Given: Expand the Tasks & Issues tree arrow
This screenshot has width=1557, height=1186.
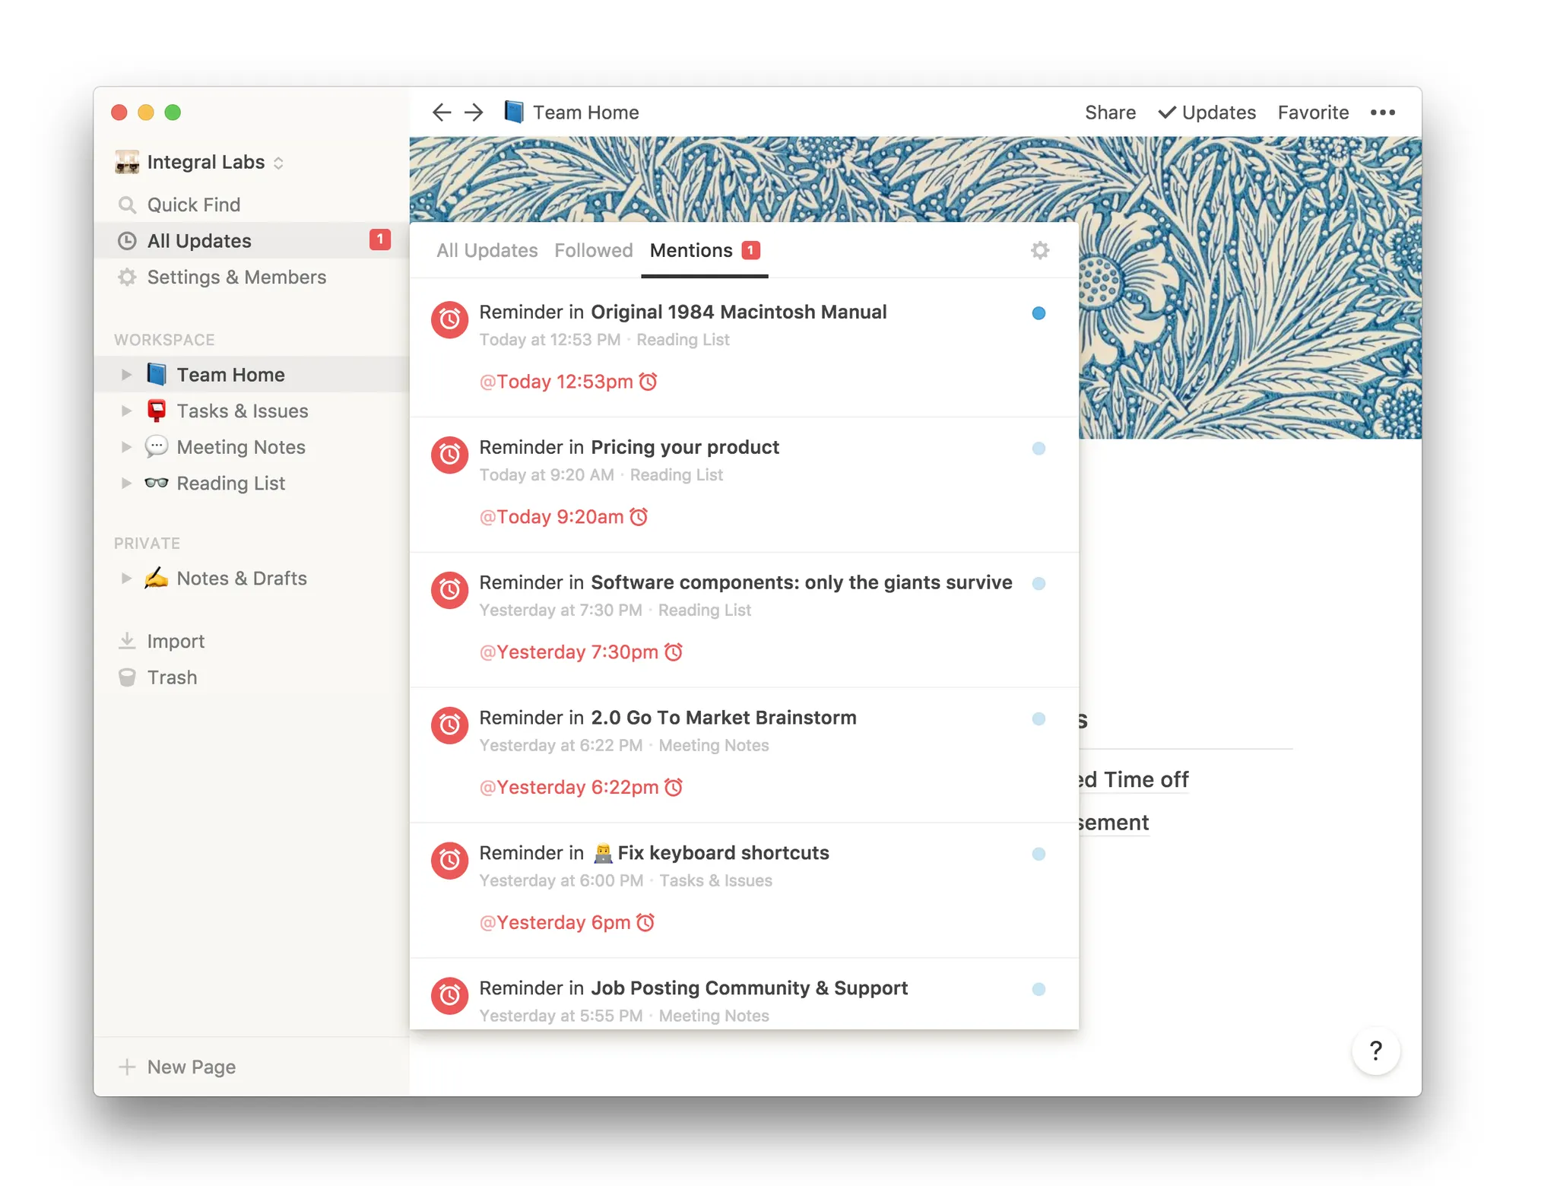Looking at the screenshot, I should coord(126,411).
